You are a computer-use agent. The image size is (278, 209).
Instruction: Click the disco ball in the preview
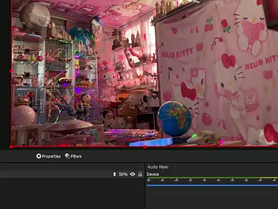[35, 16]
